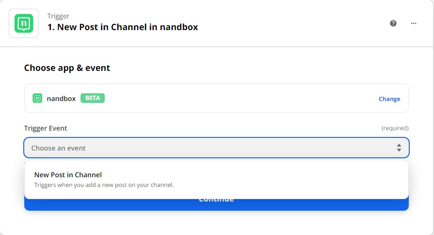434x235 pixels.
Task: Open the Choose an event dropdown
Action: (216, 148)
